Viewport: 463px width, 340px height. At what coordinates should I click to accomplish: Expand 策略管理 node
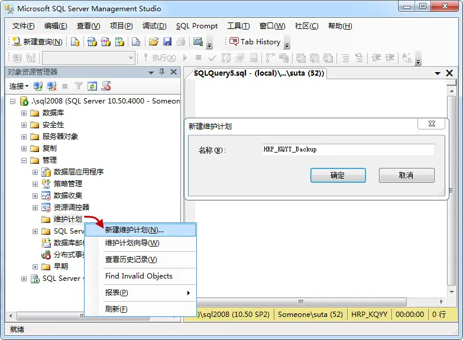click(35, 184)
